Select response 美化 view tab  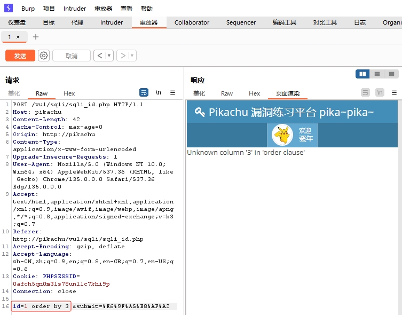[x=199, y=93]
